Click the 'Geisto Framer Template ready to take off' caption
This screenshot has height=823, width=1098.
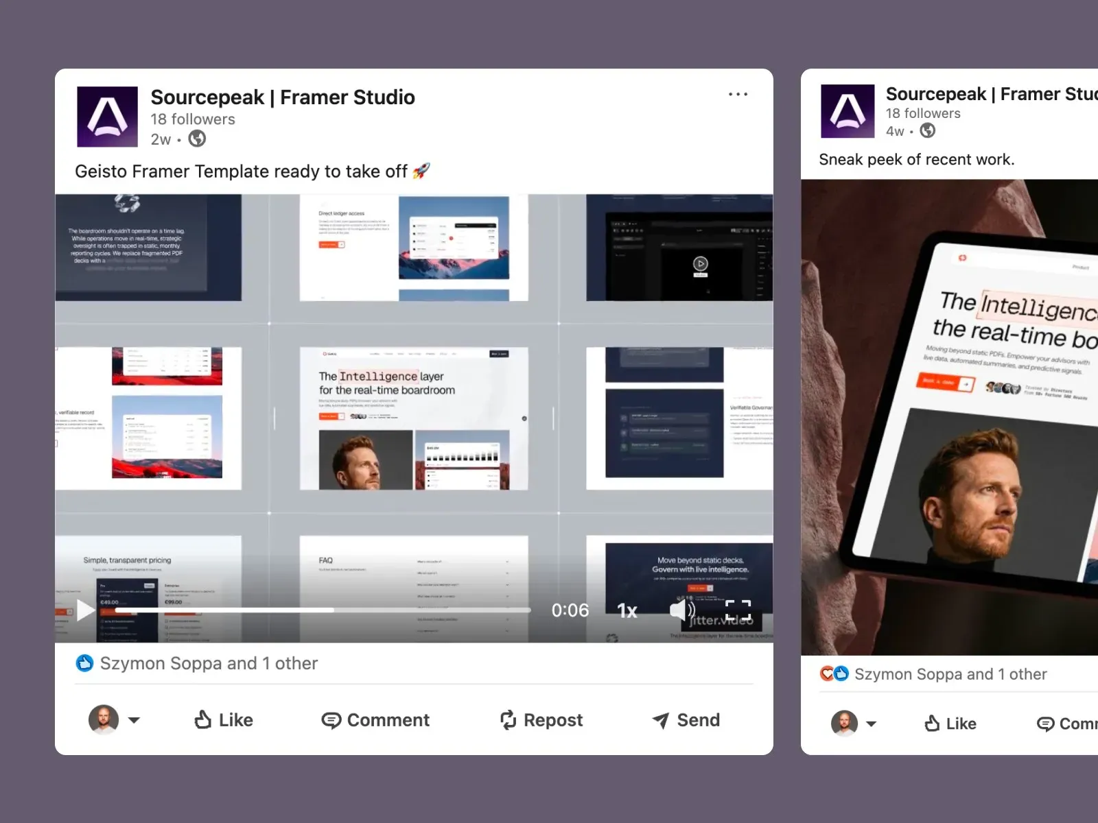[253, 171]
